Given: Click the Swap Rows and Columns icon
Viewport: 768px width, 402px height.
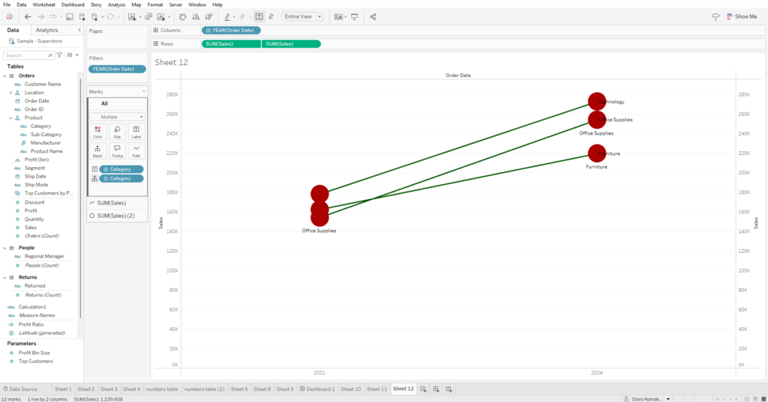Looking at the screenshot, I should (x=183, y=16).
